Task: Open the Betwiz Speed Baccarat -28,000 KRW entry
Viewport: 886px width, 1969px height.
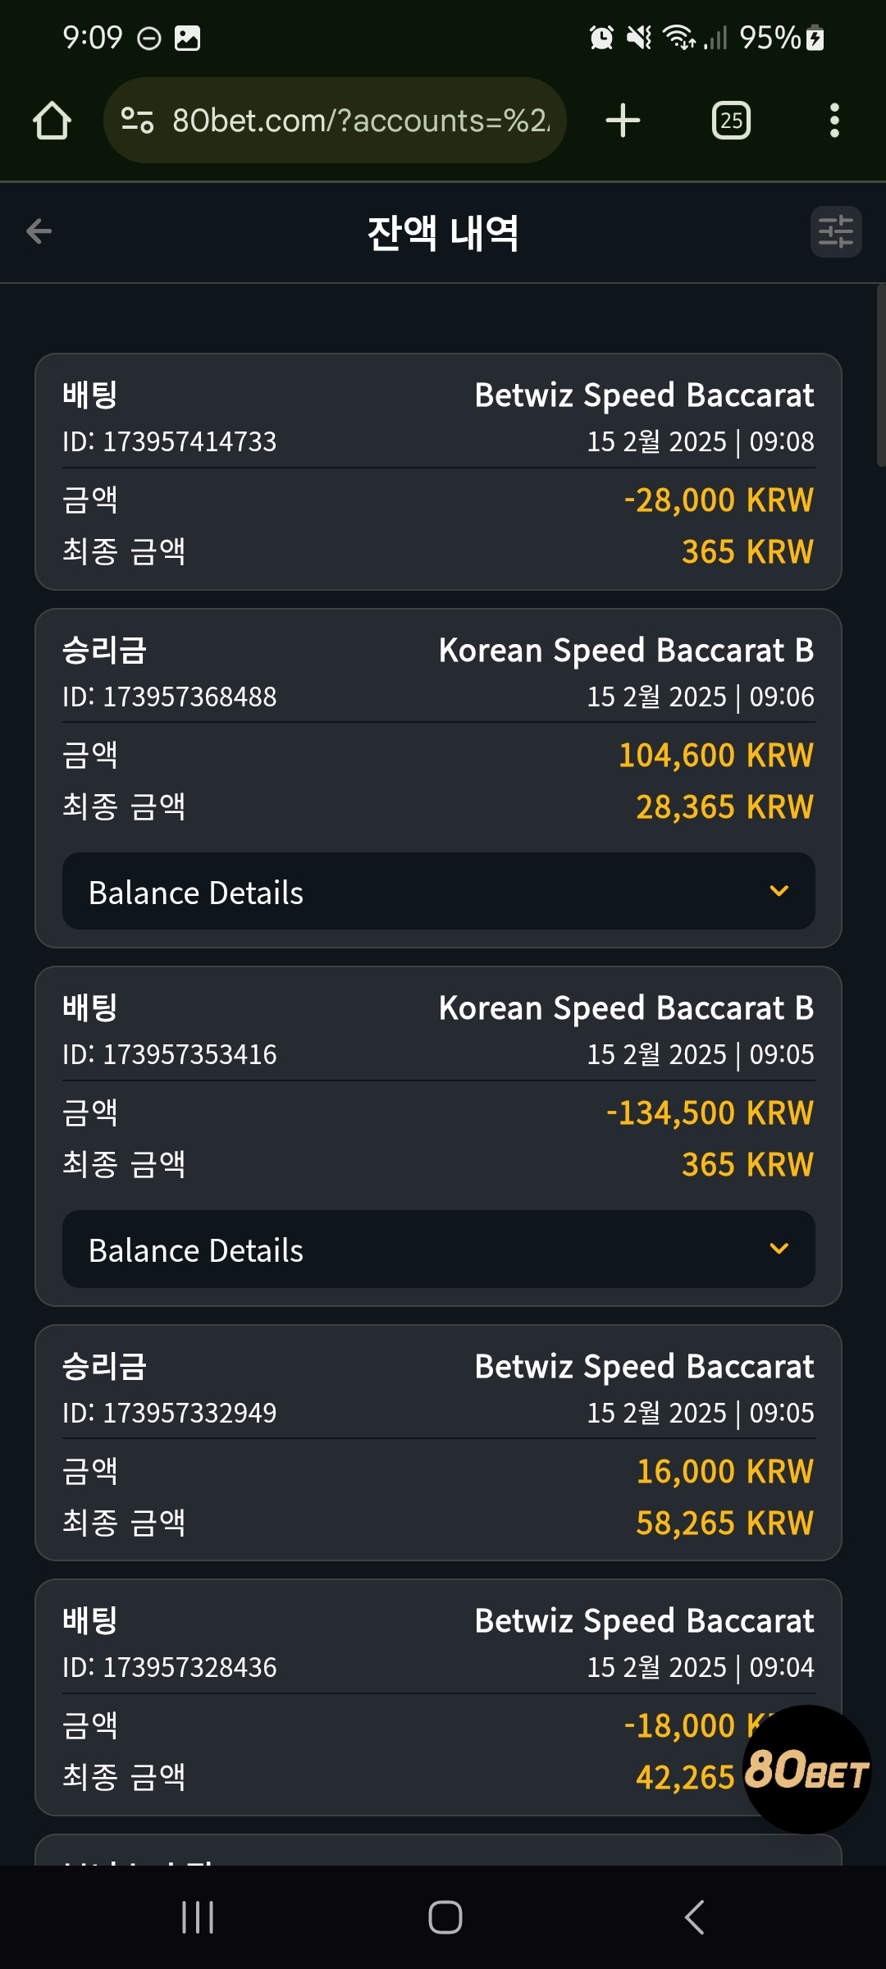Action: (x=439, y=472)
